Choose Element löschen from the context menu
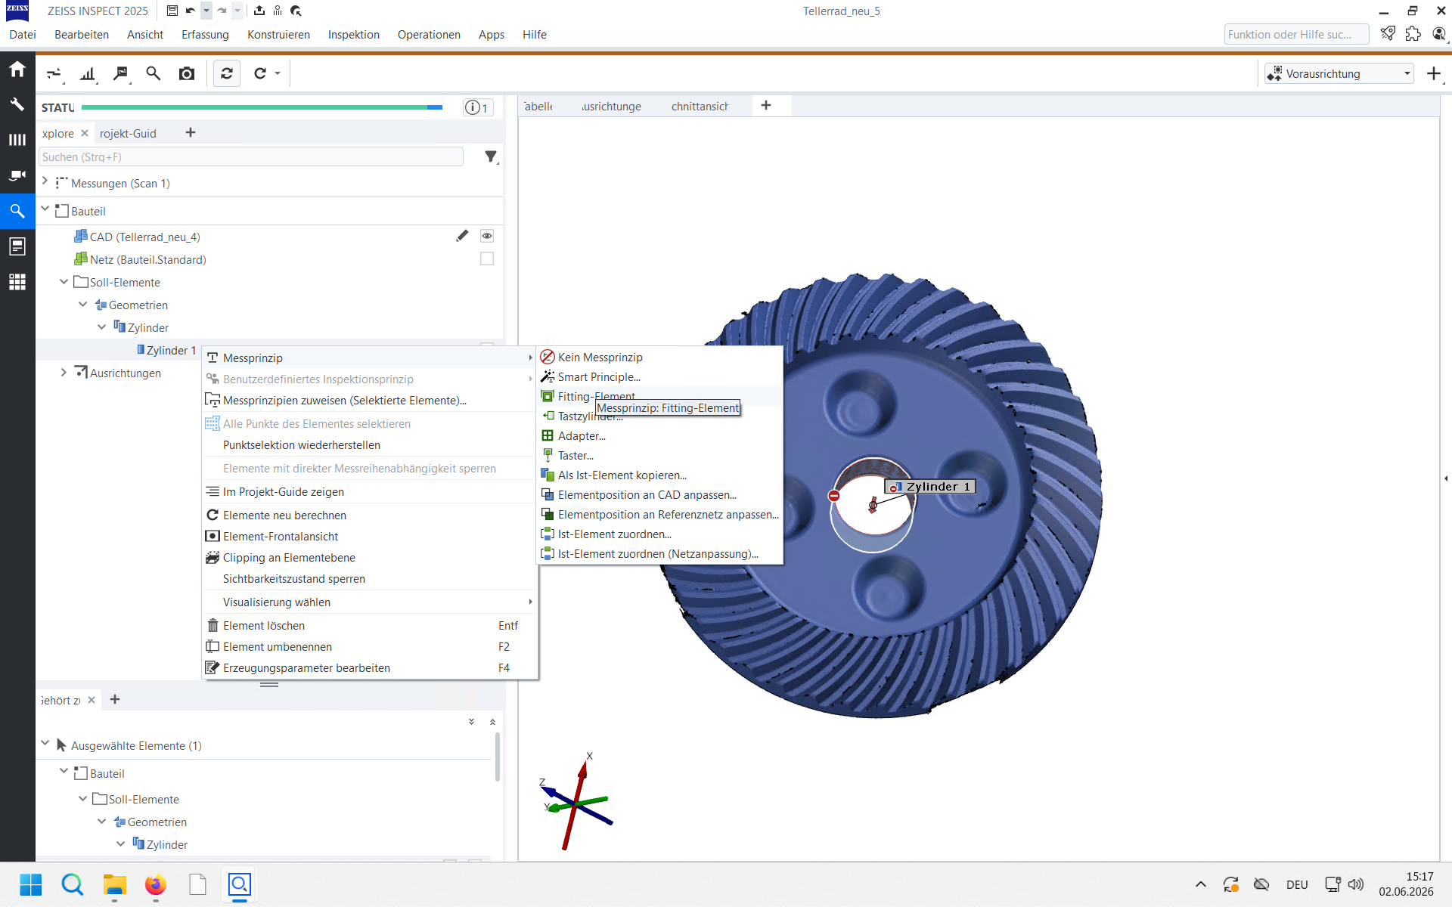The height and width of the screenshot is (907, 1452). pos(370,625)
